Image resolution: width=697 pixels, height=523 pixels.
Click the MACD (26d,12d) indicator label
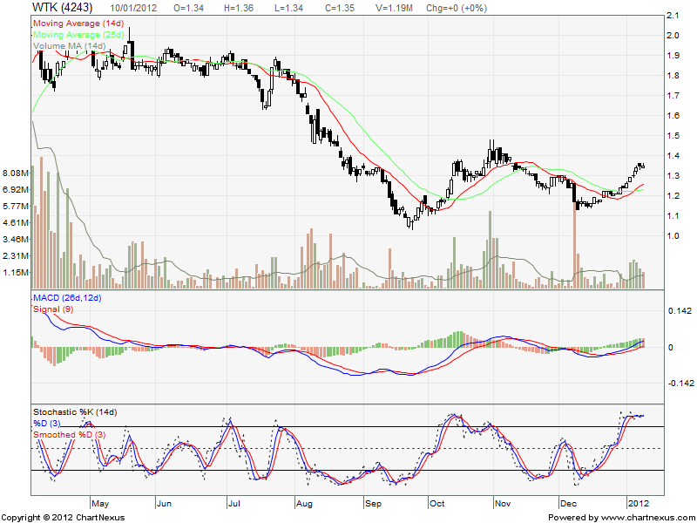pos(67,299)
